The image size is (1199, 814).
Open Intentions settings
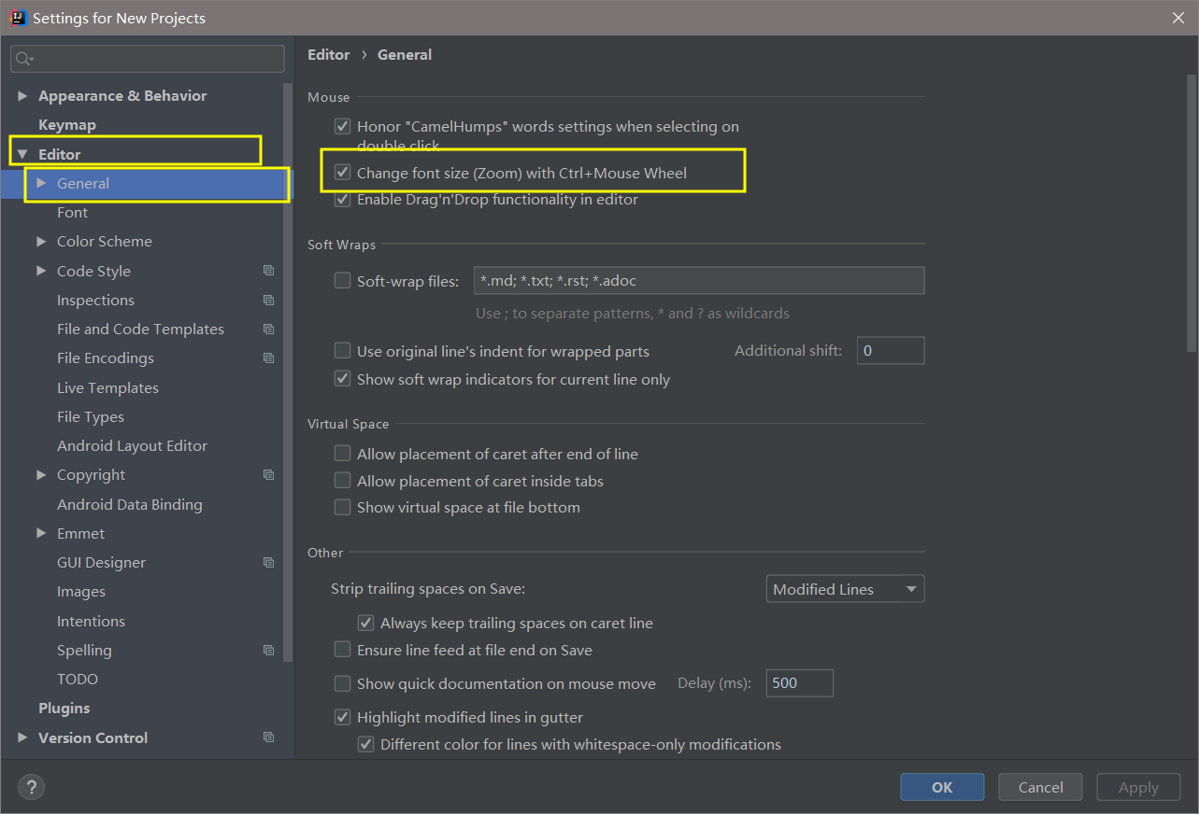pyautogui.click(x=91, y=621)
